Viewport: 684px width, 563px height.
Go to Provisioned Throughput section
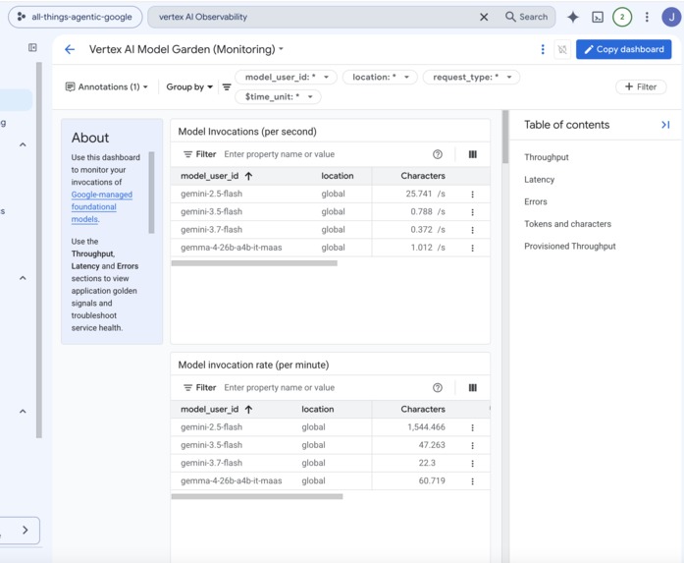570,247
